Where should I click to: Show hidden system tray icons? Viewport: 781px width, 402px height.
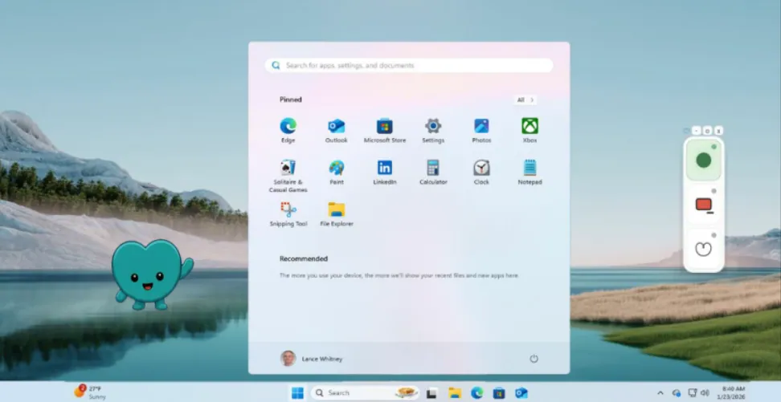(660, 392)
